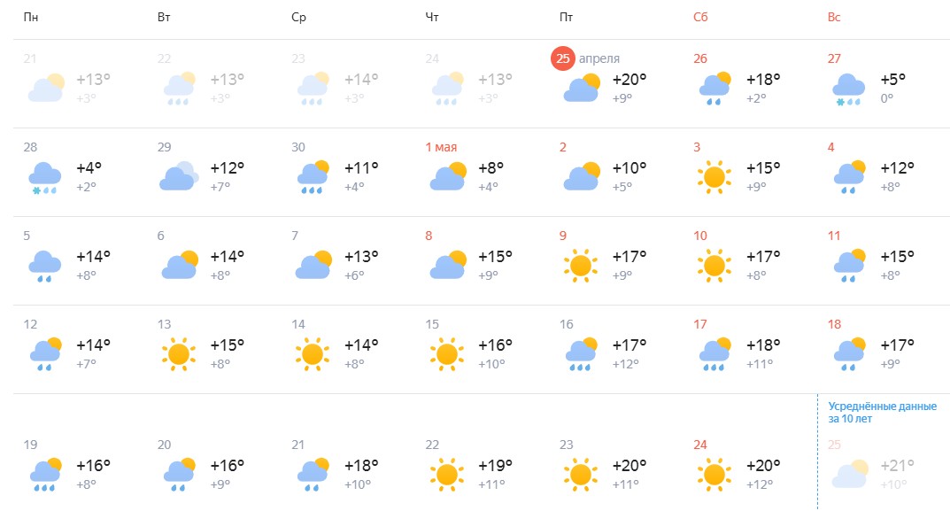Click the cloudy icon for April 29
Viewport: 950px width, 511px height.
pyautogui.click(x=178, y=176)
